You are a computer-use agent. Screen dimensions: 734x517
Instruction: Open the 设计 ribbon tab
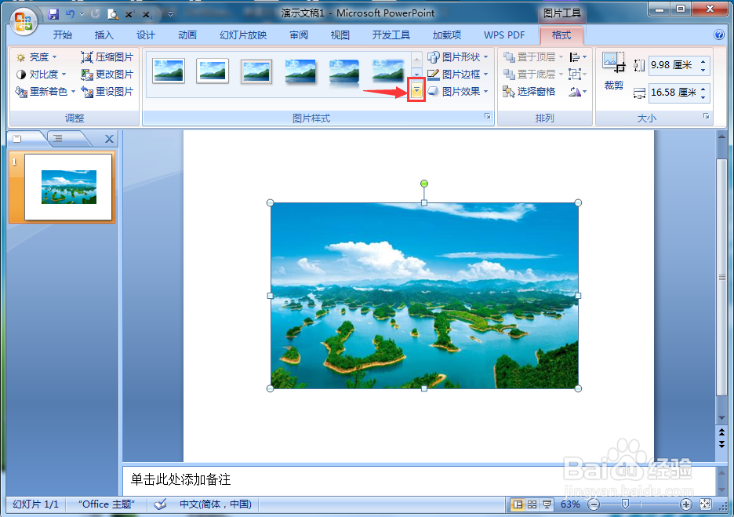pyautogui.click(x=146, y=35)
